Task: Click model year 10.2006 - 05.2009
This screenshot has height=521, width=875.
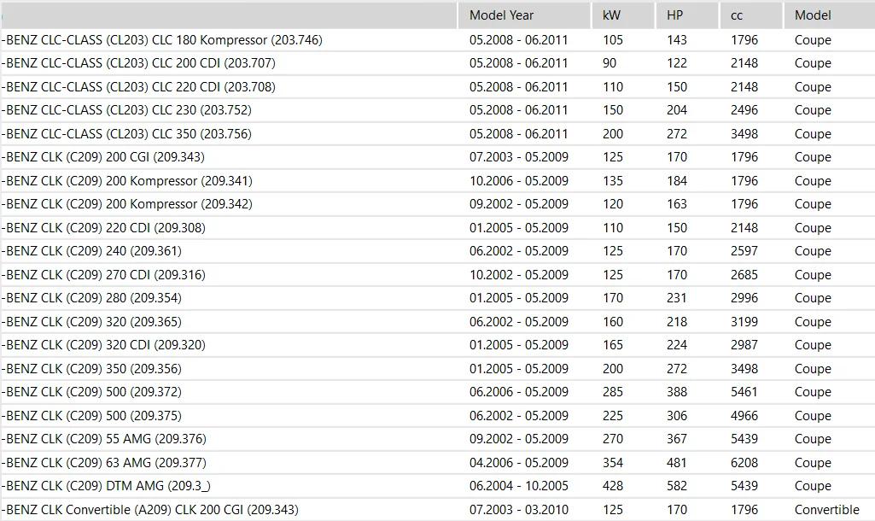Action: 518,181
